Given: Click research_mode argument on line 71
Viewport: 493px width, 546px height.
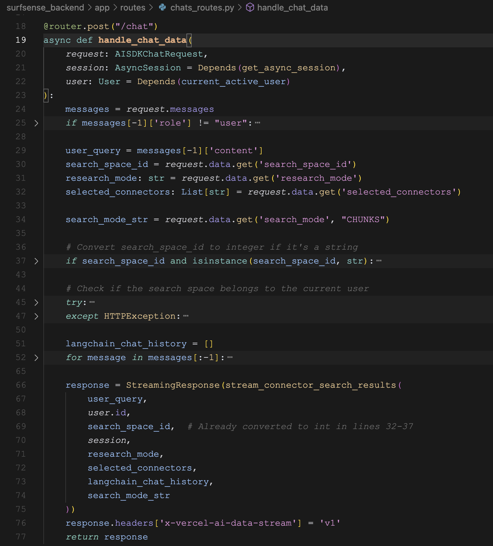Looking at the screenshot, I should coord(123,454).
